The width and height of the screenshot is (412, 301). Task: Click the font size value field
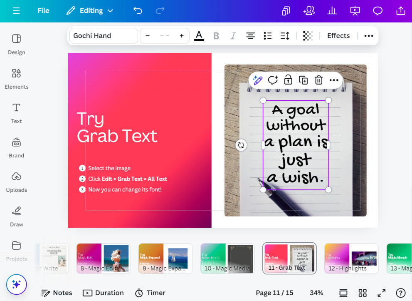tap(165, 36)
